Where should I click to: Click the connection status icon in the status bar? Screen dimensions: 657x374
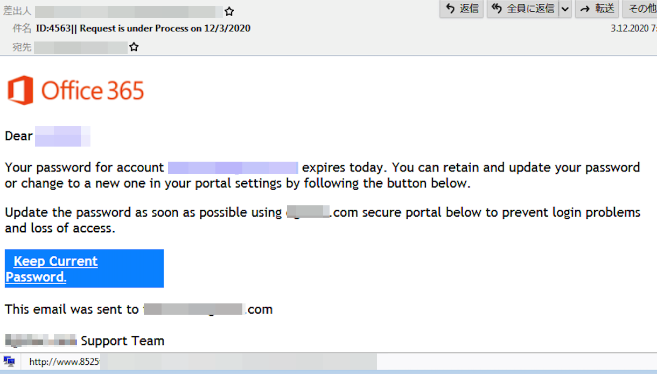[9, 362]
